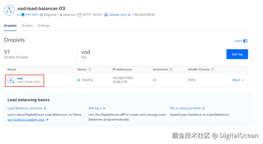Click the 0s downtime value
This screenshot has height=144, width=263.
[x=154, y=80]
